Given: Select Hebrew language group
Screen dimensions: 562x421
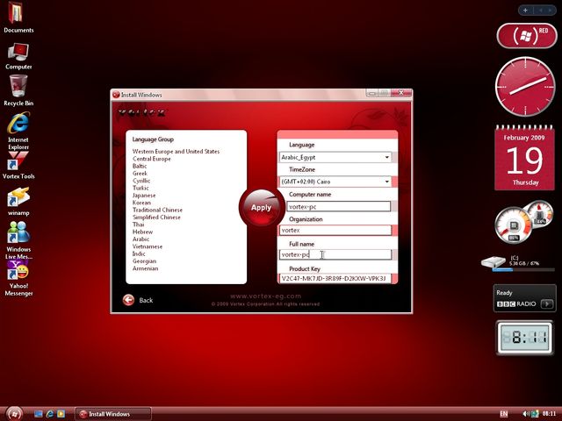Looking at the screenshot, I should click(x=142, y=232).
